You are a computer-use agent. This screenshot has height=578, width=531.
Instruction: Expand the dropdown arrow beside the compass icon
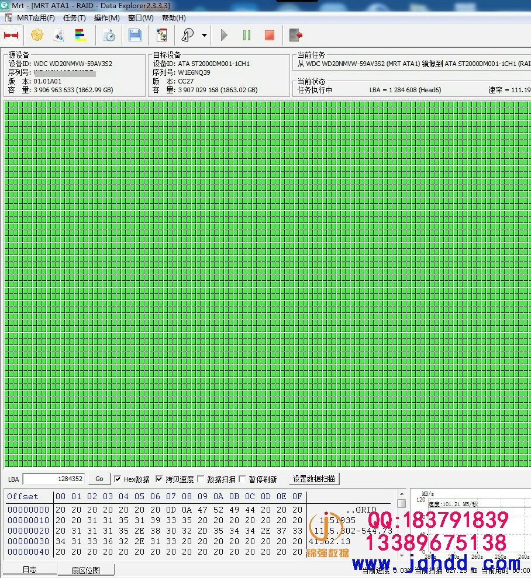point(204,35)
